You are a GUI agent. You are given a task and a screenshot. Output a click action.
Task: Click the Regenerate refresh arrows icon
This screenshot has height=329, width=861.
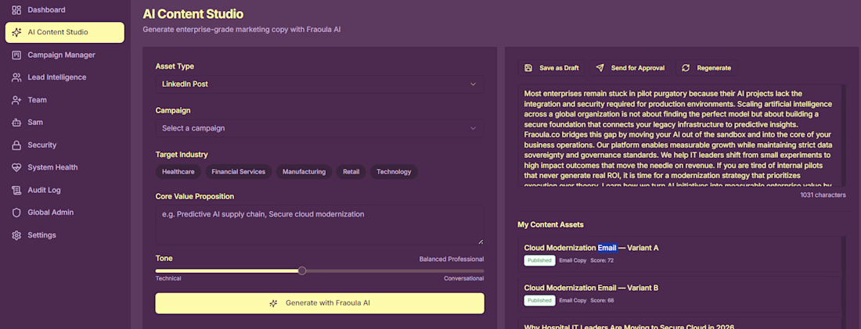pos(686,68)
